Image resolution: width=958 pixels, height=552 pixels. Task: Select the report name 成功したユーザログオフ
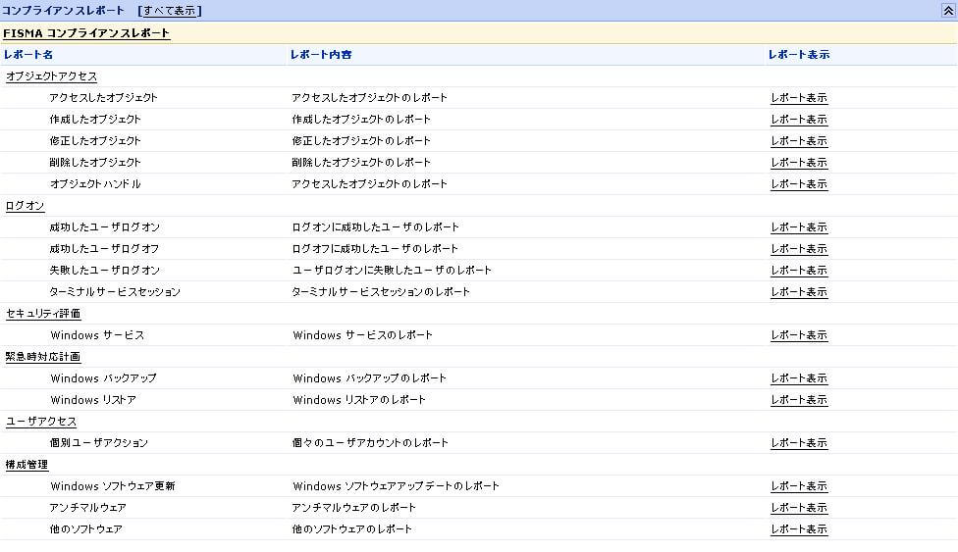click(x=104, y=248)
